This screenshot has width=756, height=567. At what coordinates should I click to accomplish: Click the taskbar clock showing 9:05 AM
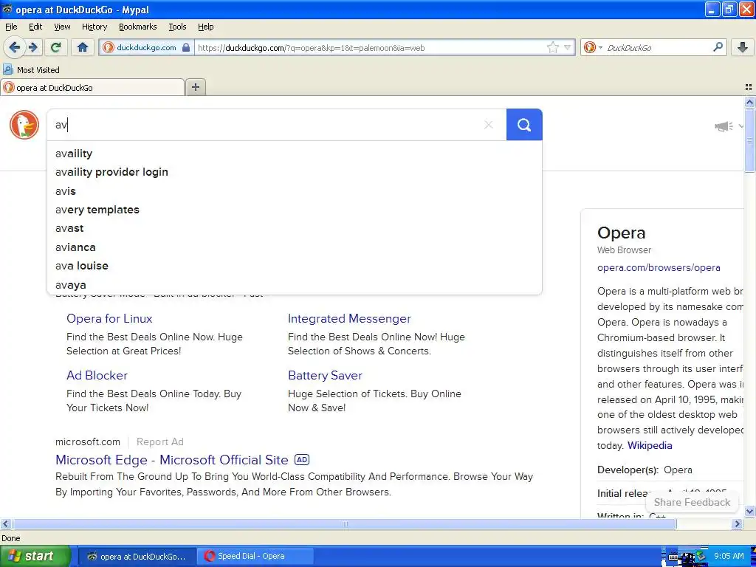729,557
